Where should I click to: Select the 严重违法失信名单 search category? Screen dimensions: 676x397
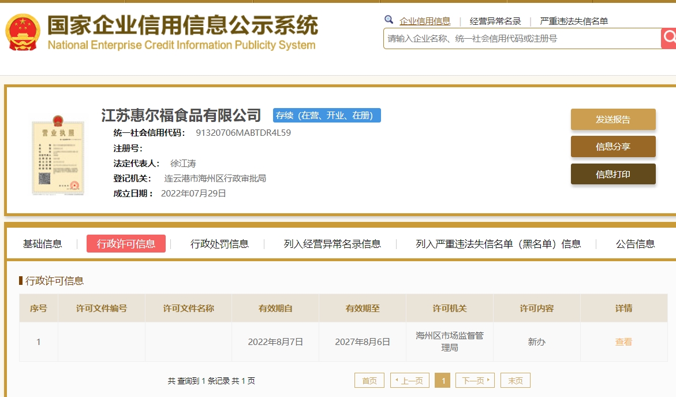[574, 21]
